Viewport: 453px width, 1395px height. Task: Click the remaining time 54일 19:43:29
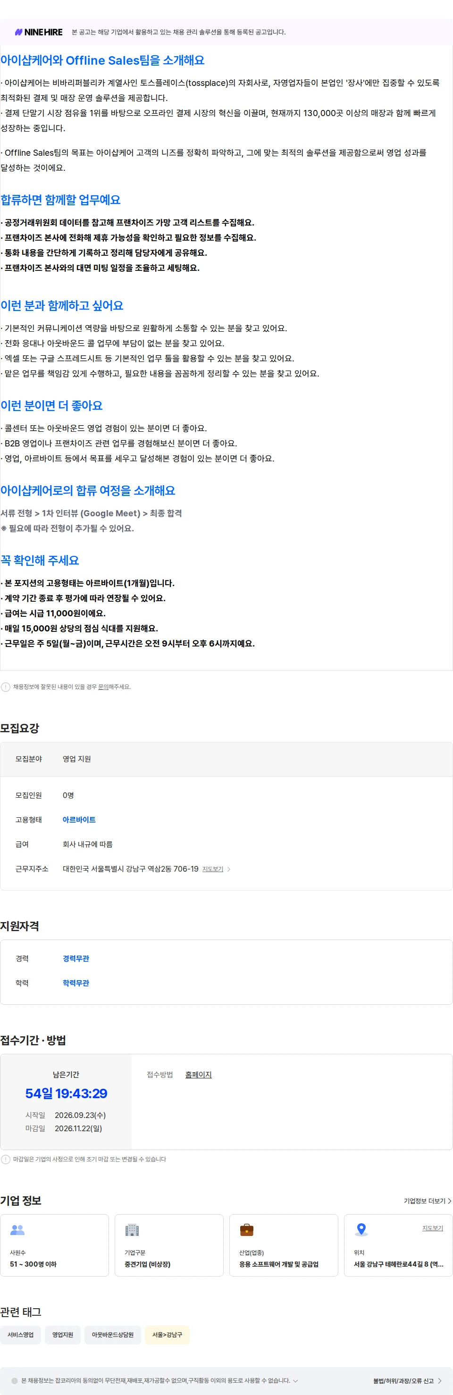(66, 1093)
